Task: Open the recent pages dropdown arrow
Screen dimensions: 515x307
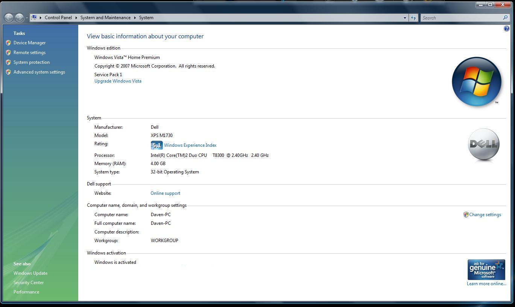Action: point(27,18)
